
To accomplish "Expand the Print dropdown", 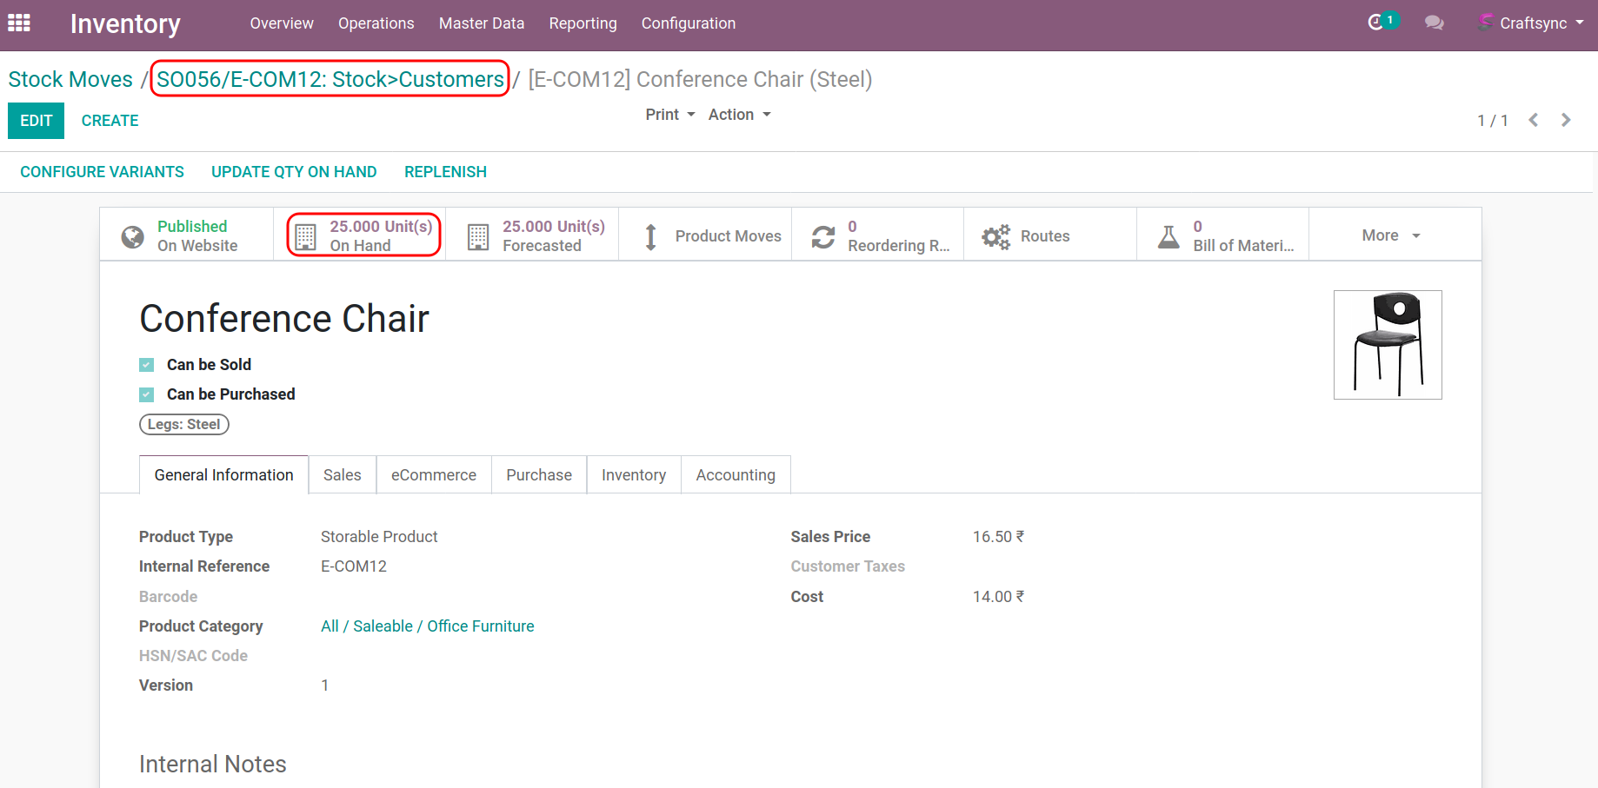I will coord(669,115).
